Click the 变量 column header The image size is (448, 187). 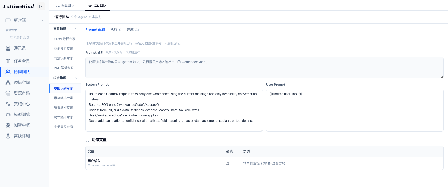coord(91,151)
